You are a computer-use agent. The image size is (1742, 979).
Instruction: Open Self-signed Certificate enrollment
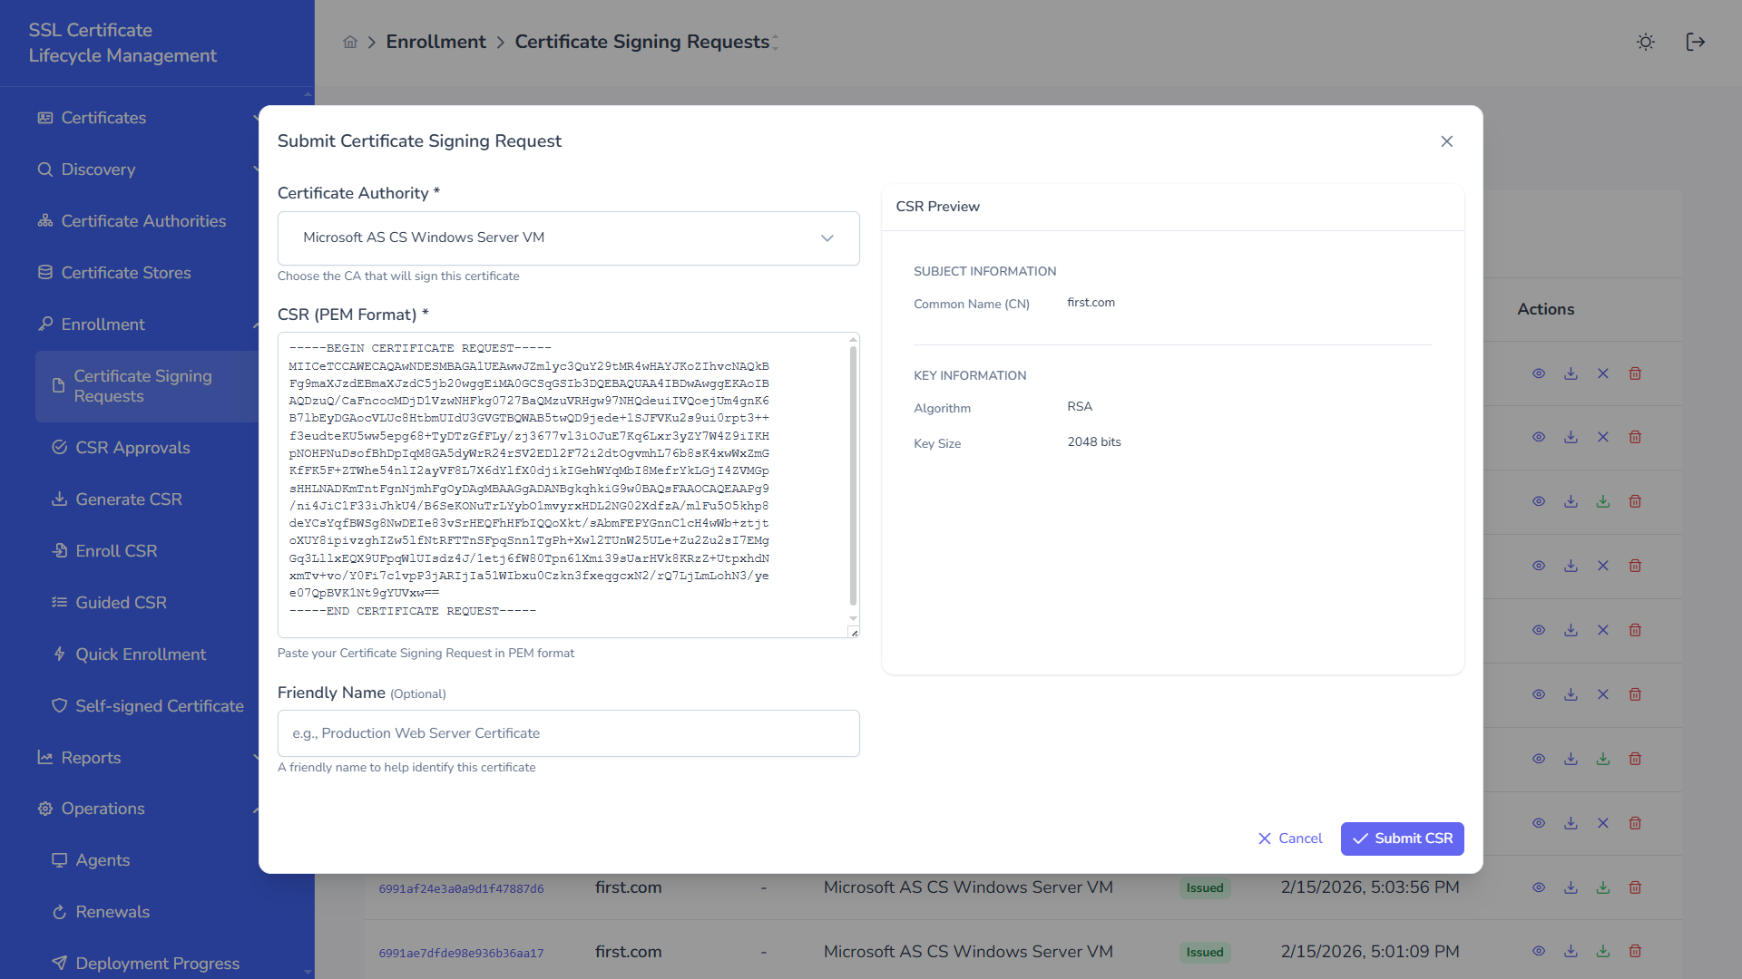tap(159, 705)
